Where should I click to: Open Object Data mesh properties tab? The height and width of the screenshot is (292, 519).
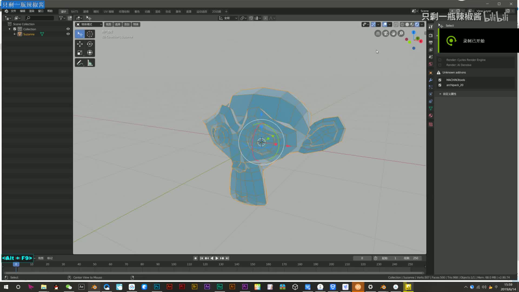tap(431, 108)
